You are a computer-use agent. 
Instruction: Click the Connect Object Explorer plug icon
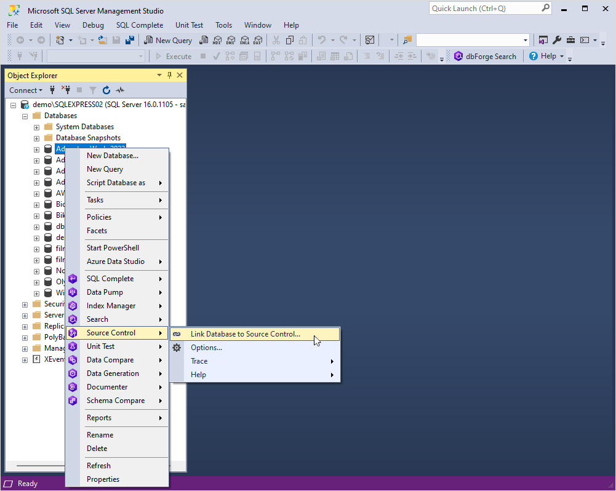(x=52, y=90)
